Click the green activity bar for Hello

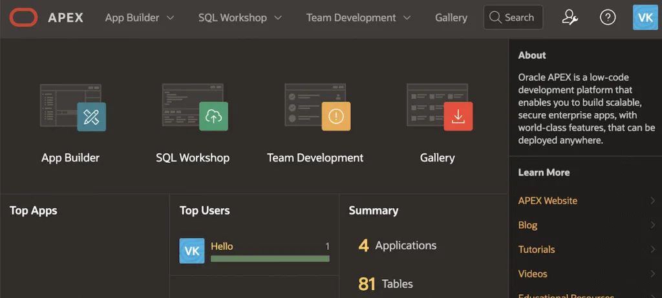tap(270, 259)
